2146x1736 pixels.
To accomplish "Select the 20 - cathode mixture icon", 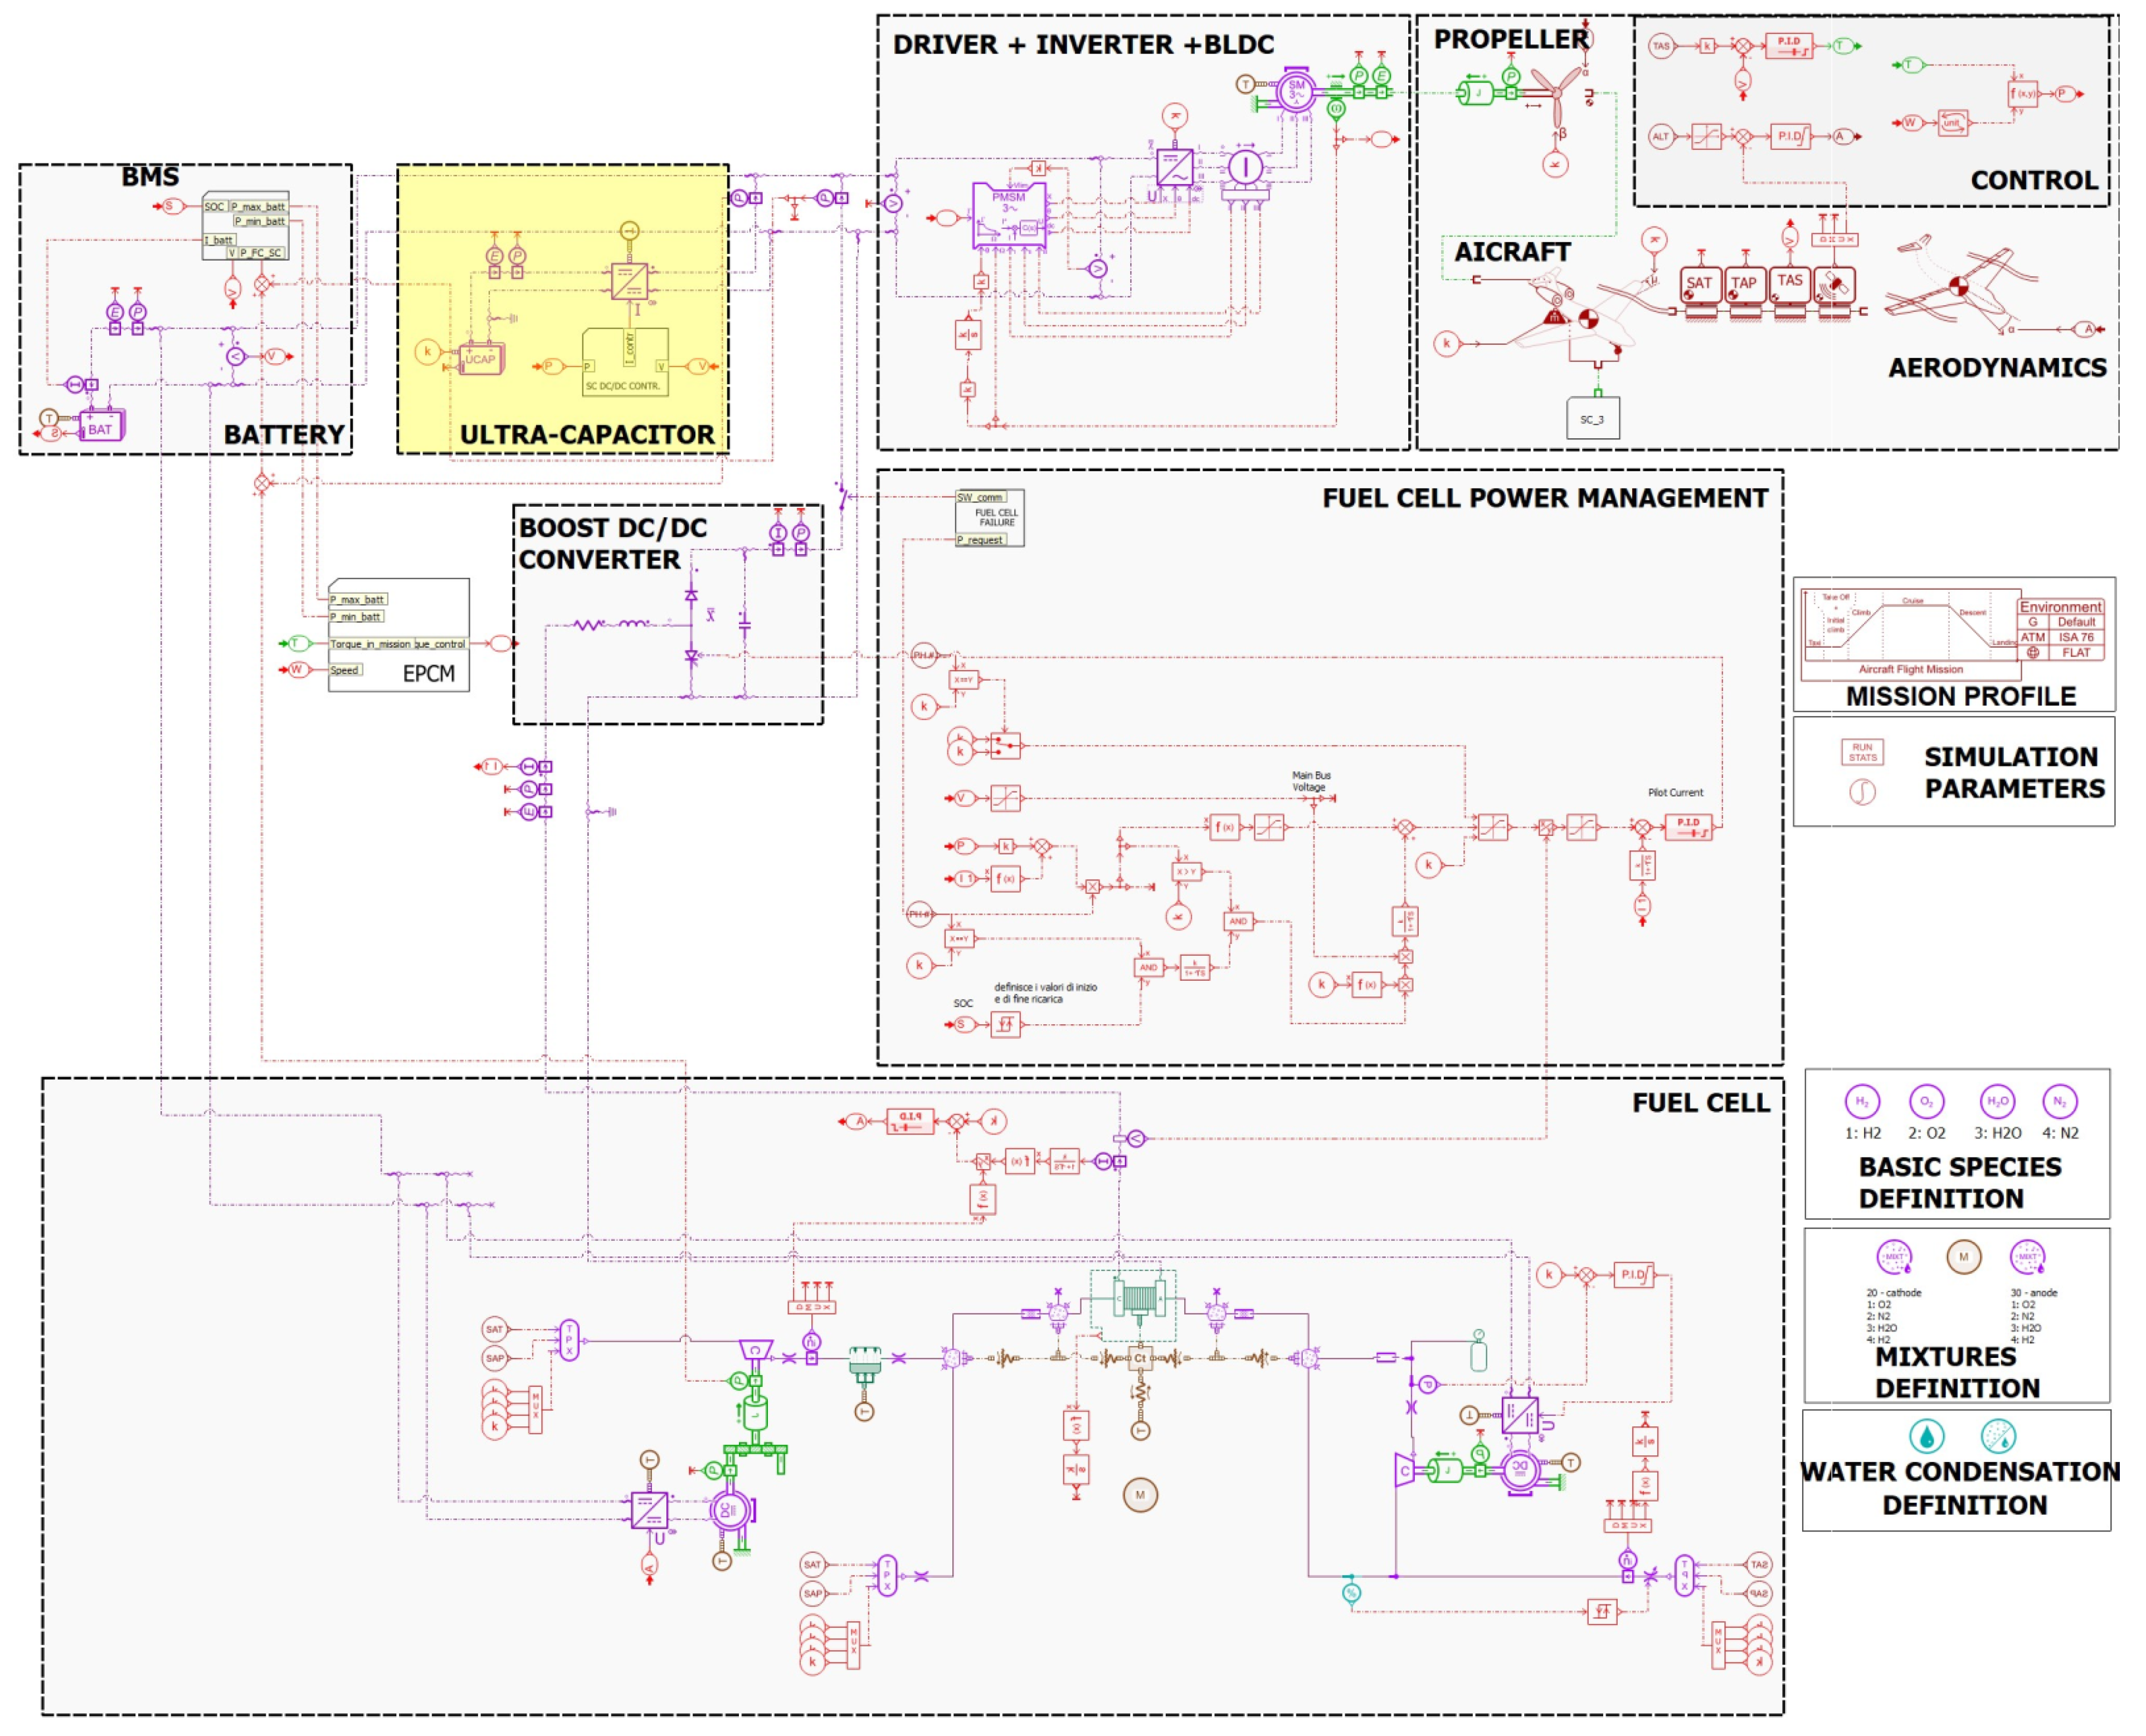I will coord(1894,1257).
